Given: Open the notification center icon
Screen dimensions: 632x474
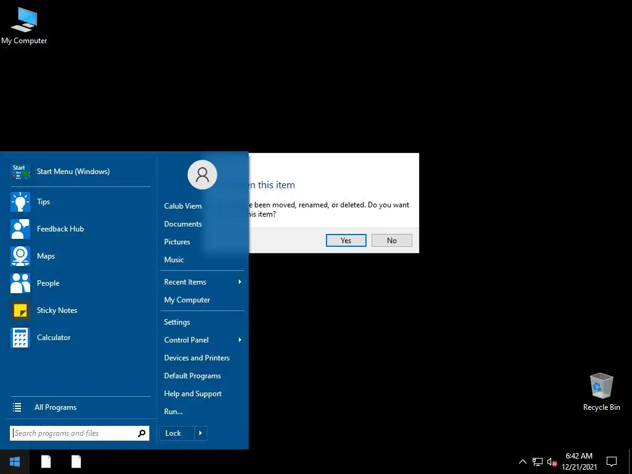Looking at the screenshot, I should (612, 462).
